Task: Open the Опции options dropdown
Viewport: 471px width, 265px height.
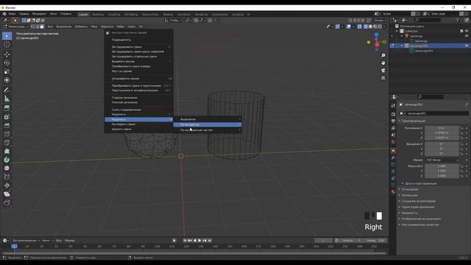Action: pyautogui.click(x=380, y=21)
